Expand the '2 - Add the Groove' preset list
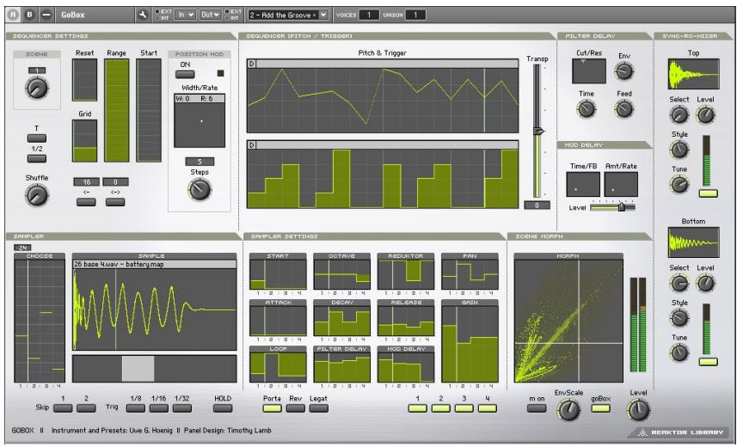This screenshot has width=737, height=447. pos(323,15)
